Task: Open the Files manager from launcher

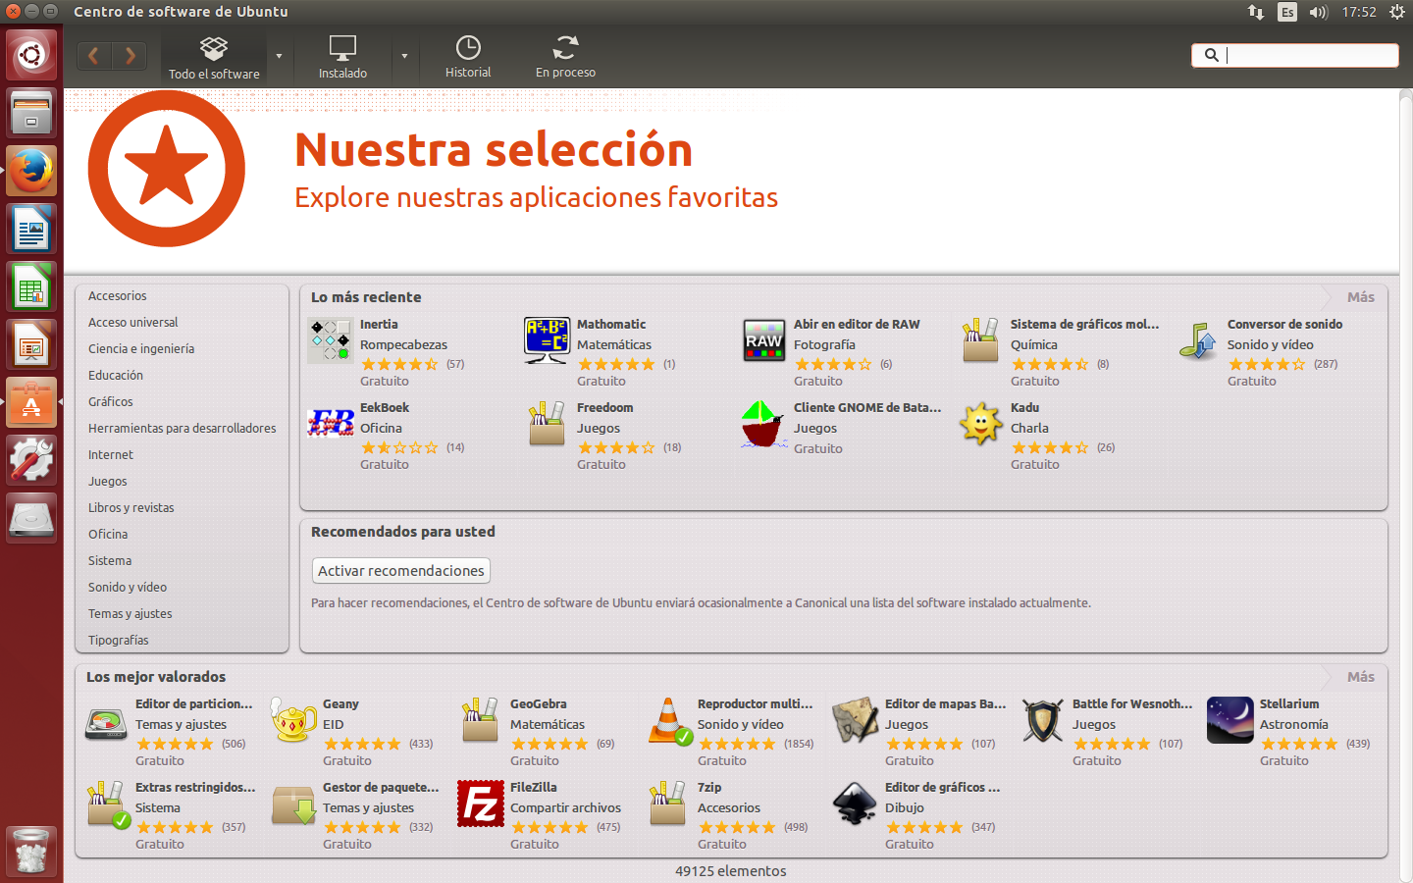Action: [x=31, y=113]
